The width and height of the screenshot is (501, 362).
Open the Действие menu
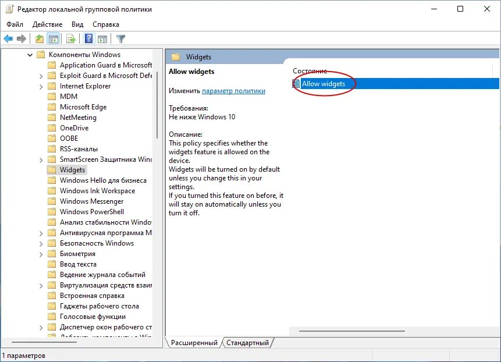point(47,24)
